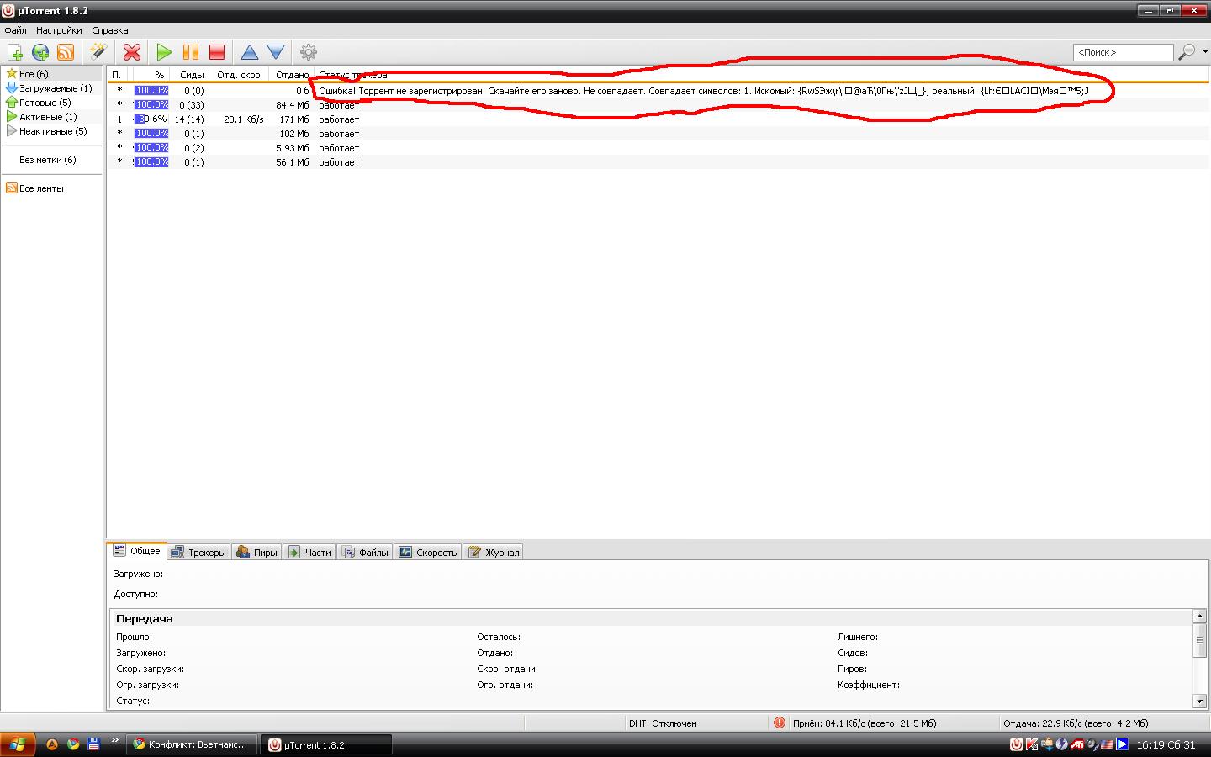Switch to the Части tab

coord(309,552)
